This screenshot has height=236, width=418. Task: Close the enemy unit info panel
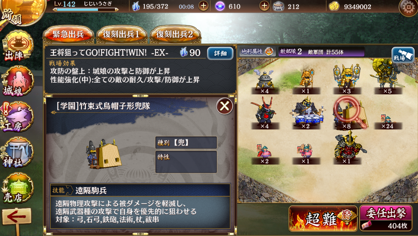(224, 106)
